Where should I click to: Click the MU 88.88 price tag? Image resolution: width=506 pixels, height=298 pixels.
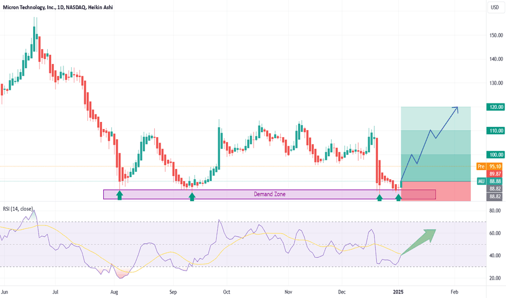click(x=490, y=182)
